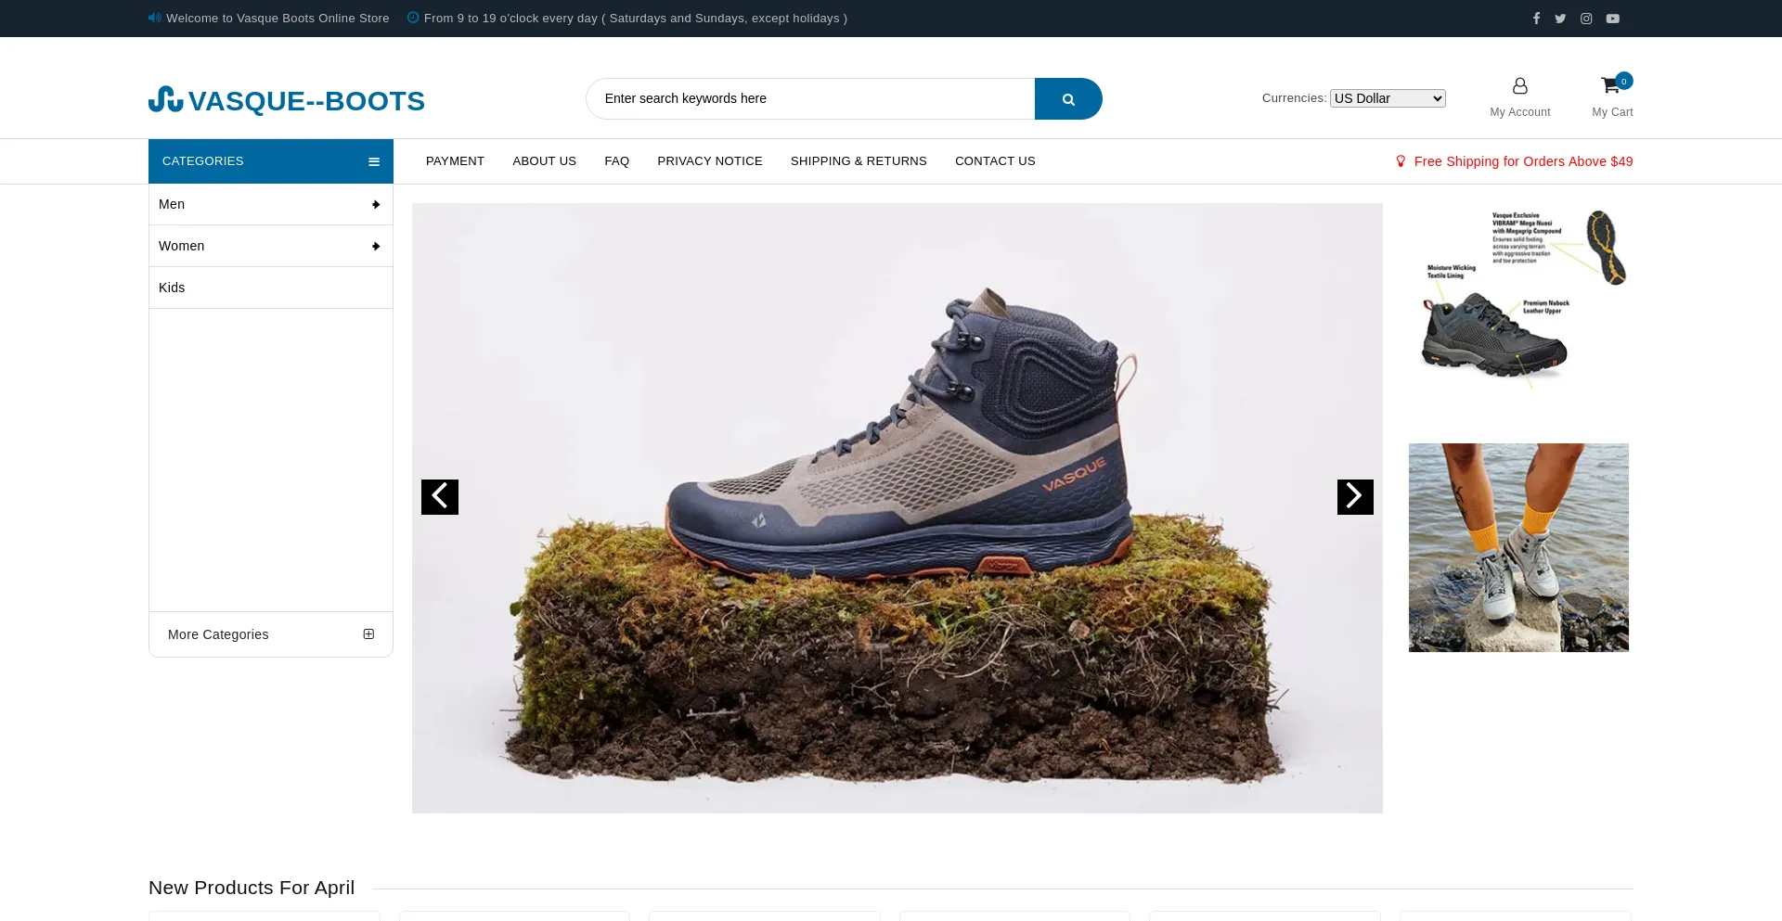This screenshot has width=1782, height=921.
Task: Expand More Categories
Action: click(368, 634)
